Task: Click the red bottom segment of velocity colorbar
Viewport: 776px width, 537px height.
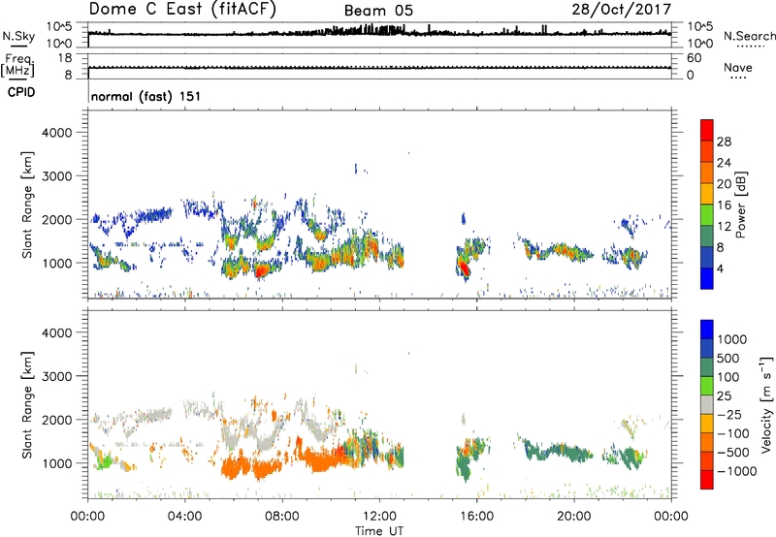Action: pyautogui.click(x=707, y=480)
